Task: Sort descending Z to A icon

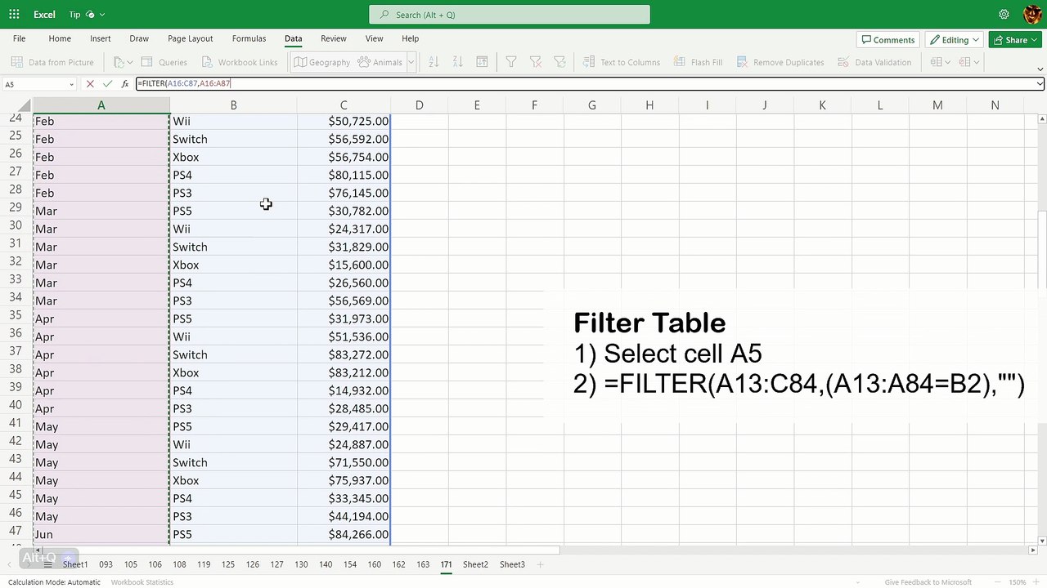Action: coord(458,62)
